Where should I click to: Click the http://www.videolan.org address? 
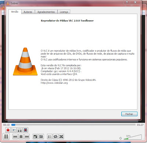click(x=54, y=83)
